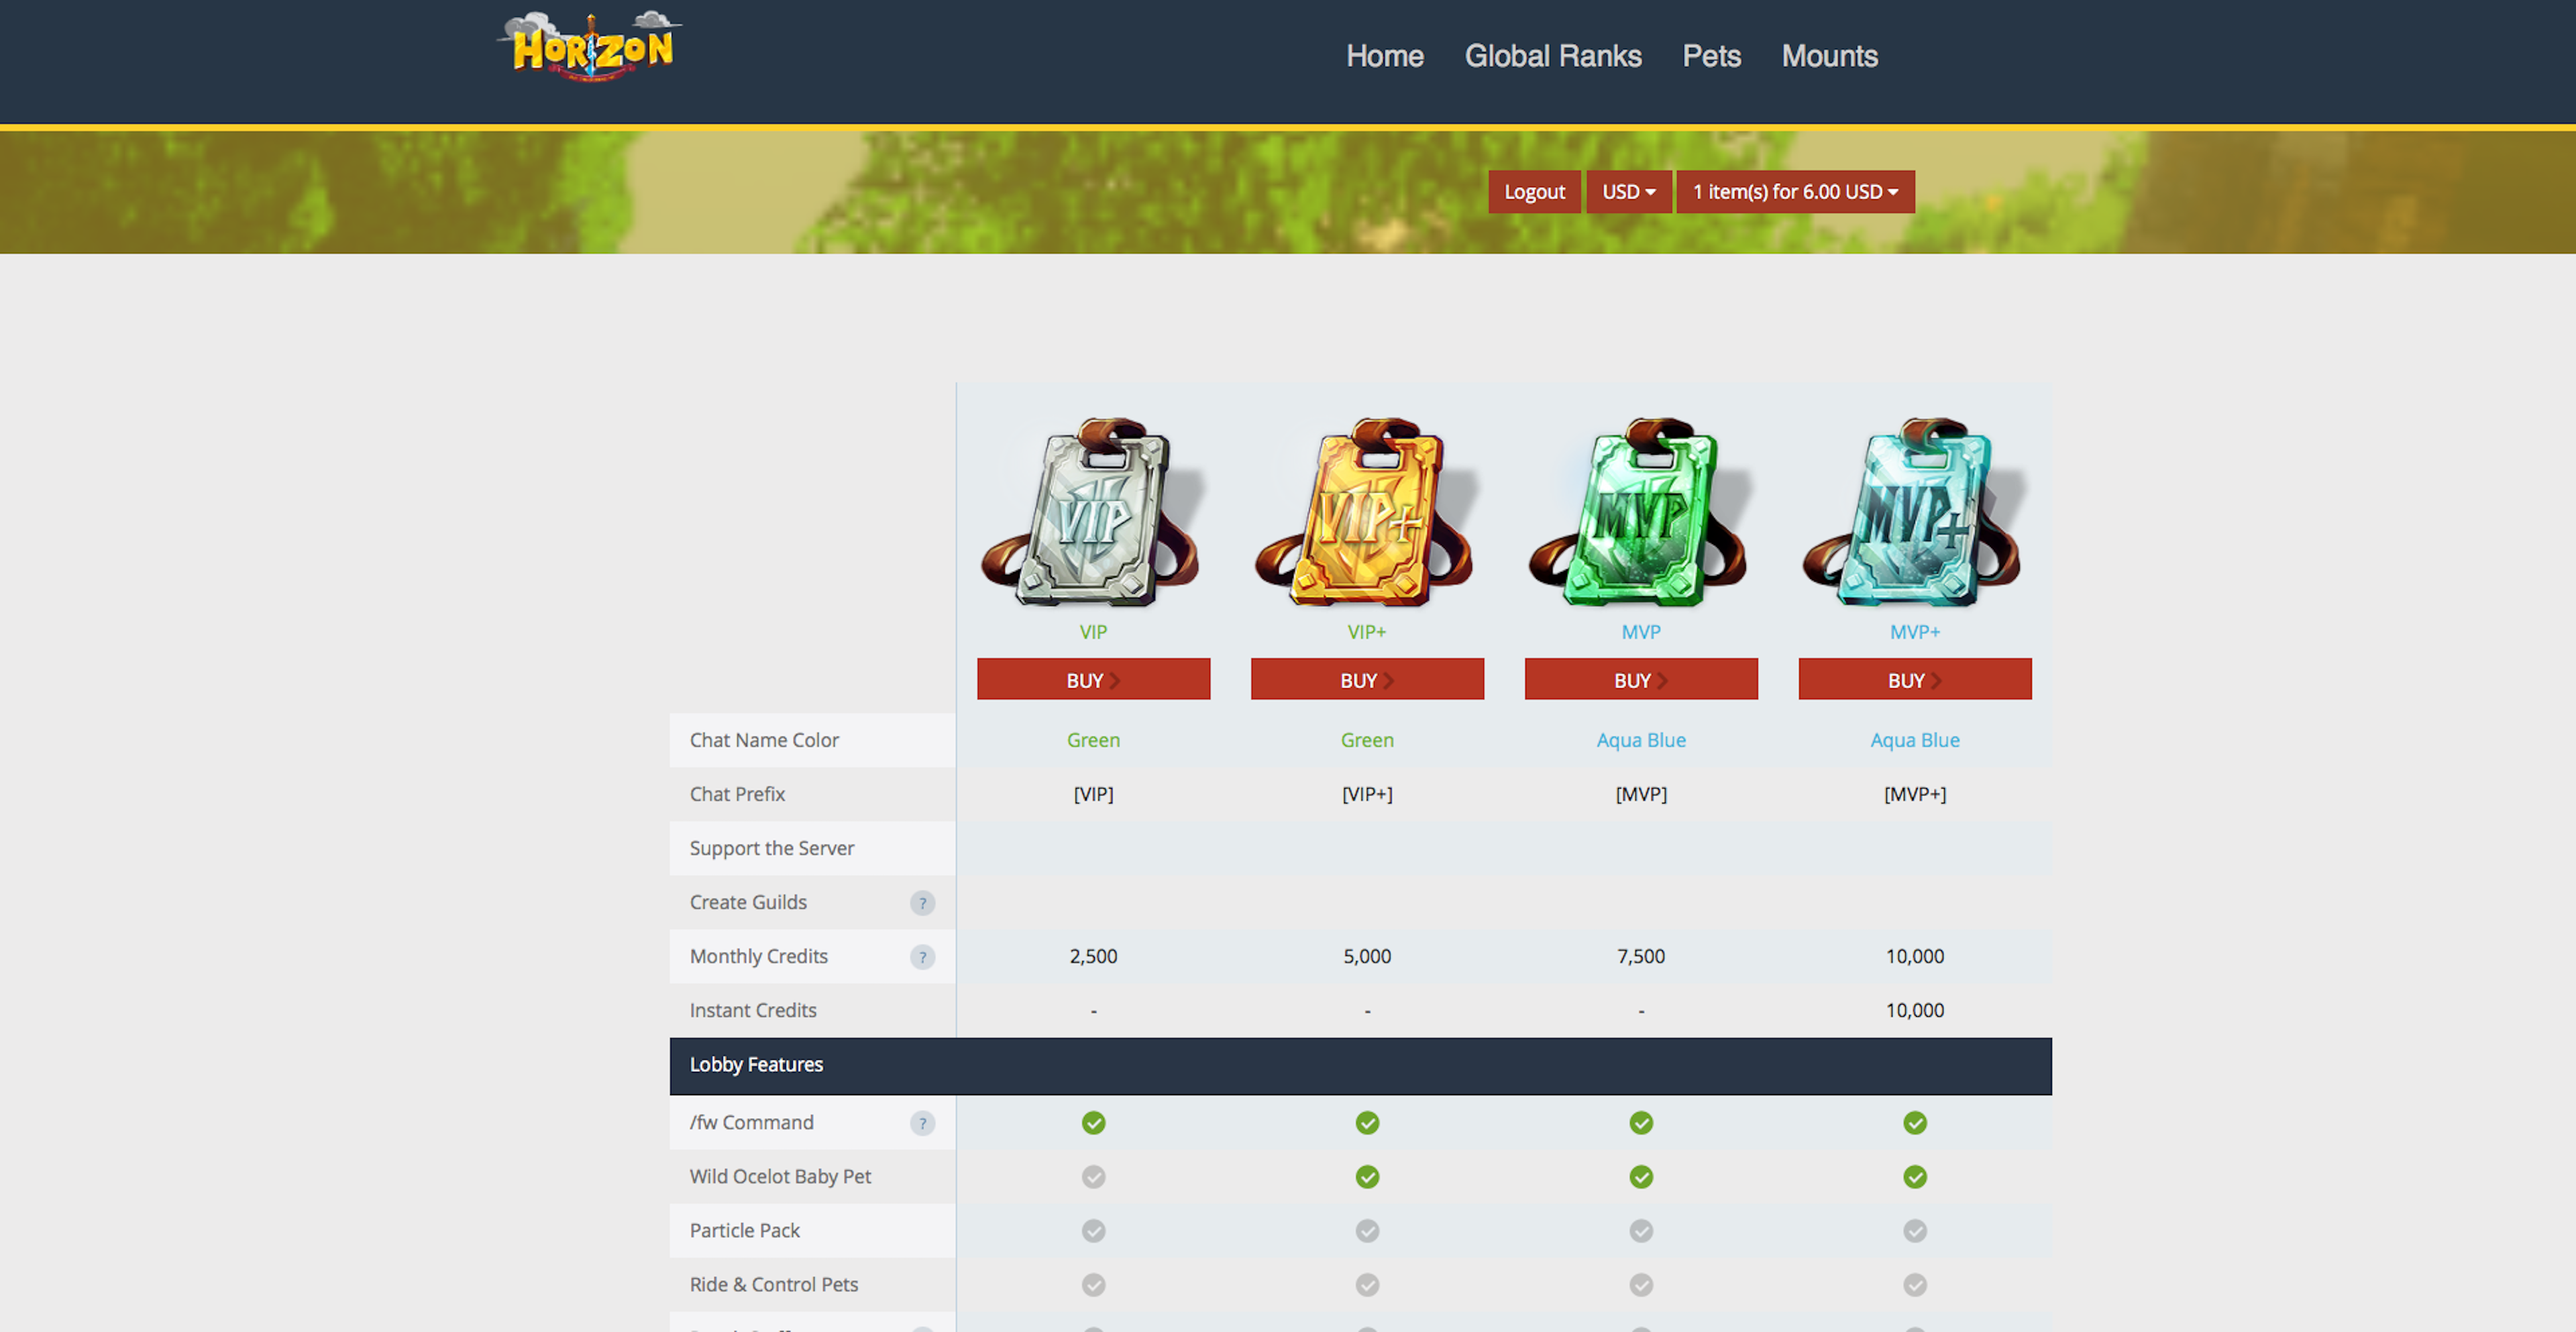
Task: Click Ride & Control Pets checkmark under MVP+
Action: (x=1915, y=1285)
